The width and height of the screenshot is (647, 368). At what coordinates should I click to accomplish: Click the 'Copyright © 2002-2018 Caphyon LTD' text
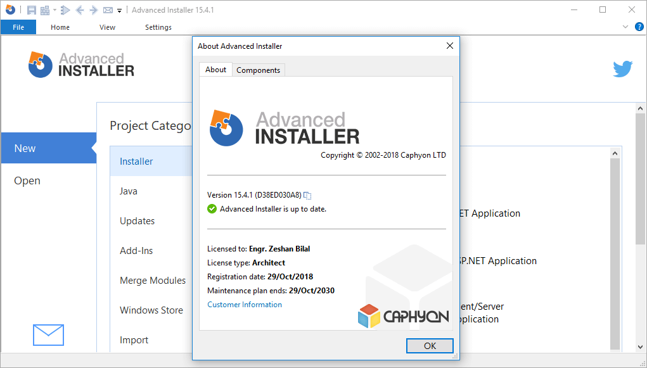383,155
